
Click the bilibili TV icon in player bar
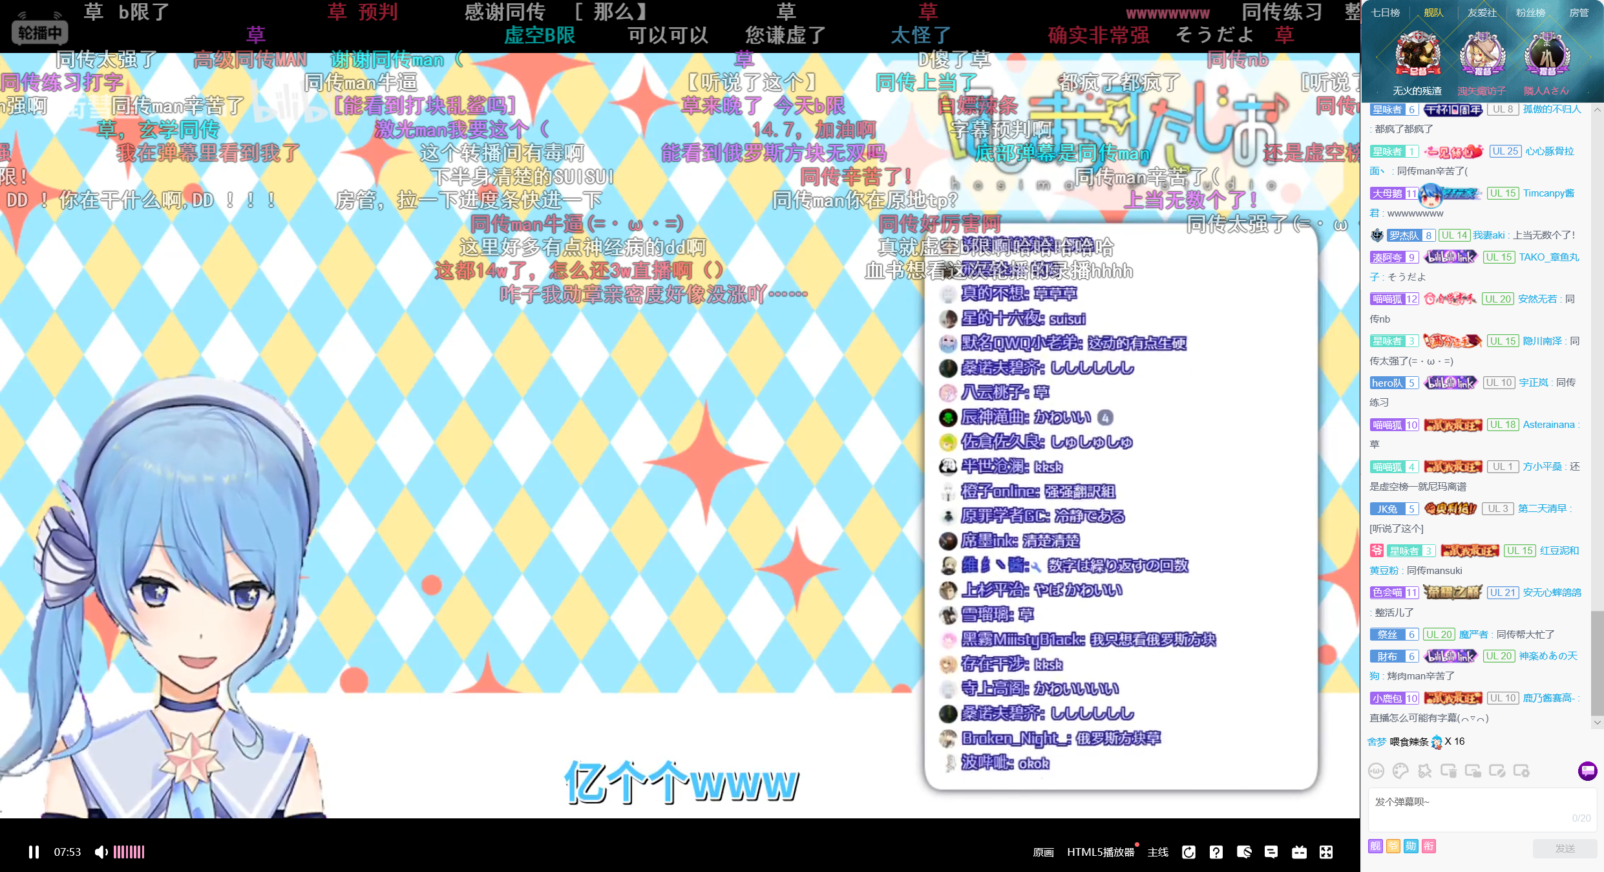tap(1299, 852)
